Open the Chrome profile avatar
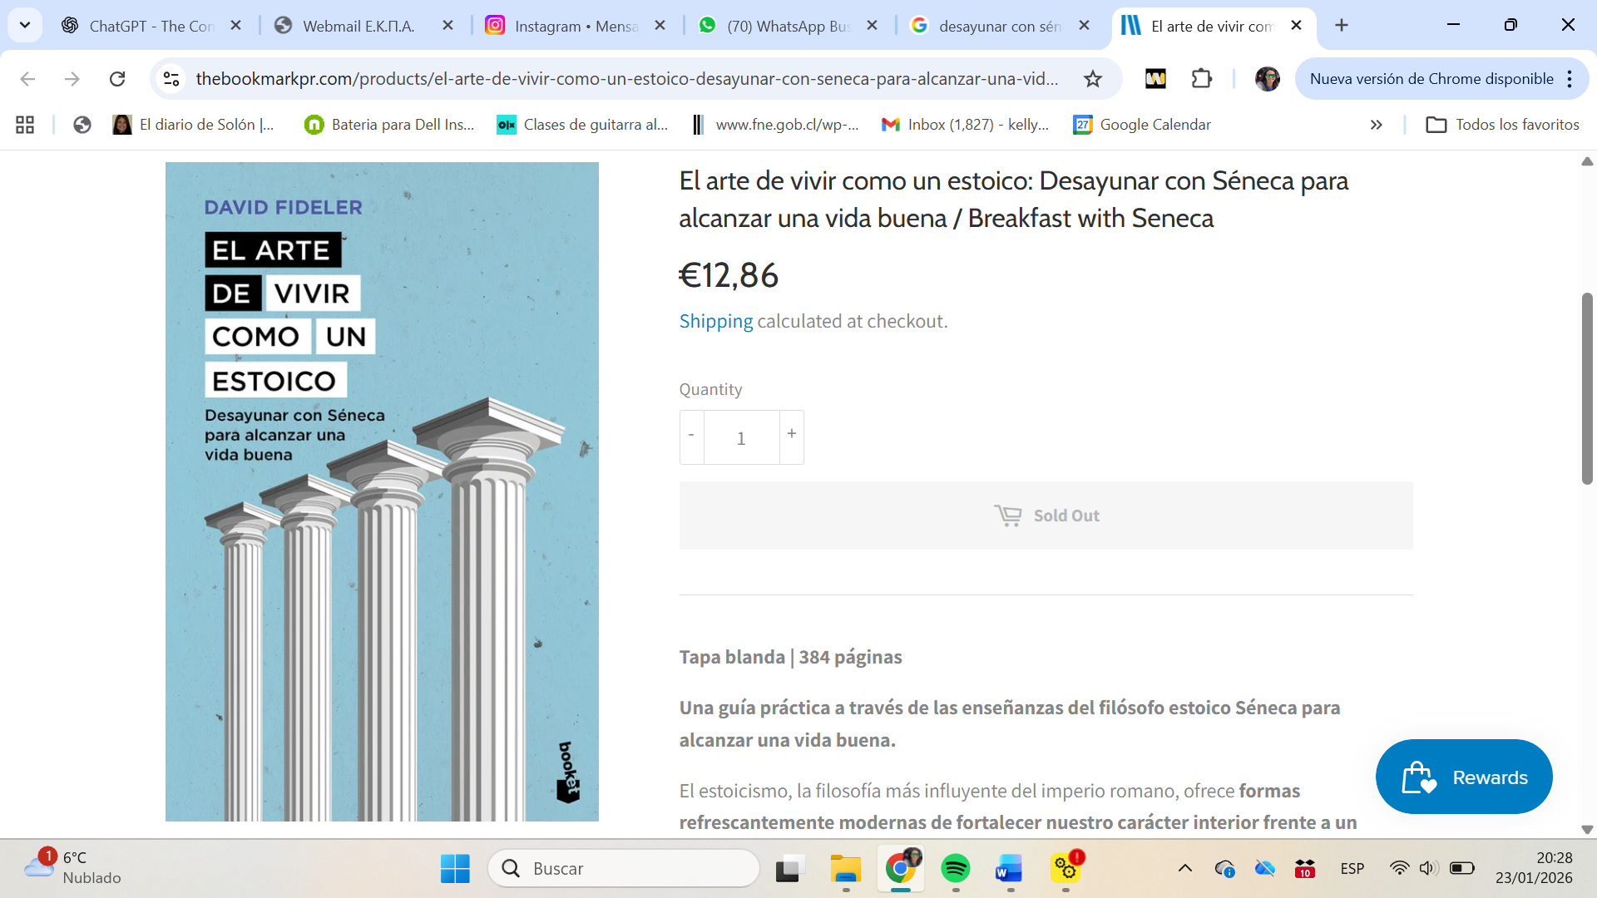Screen dimensions: 1597x898 pos(1267,79)
